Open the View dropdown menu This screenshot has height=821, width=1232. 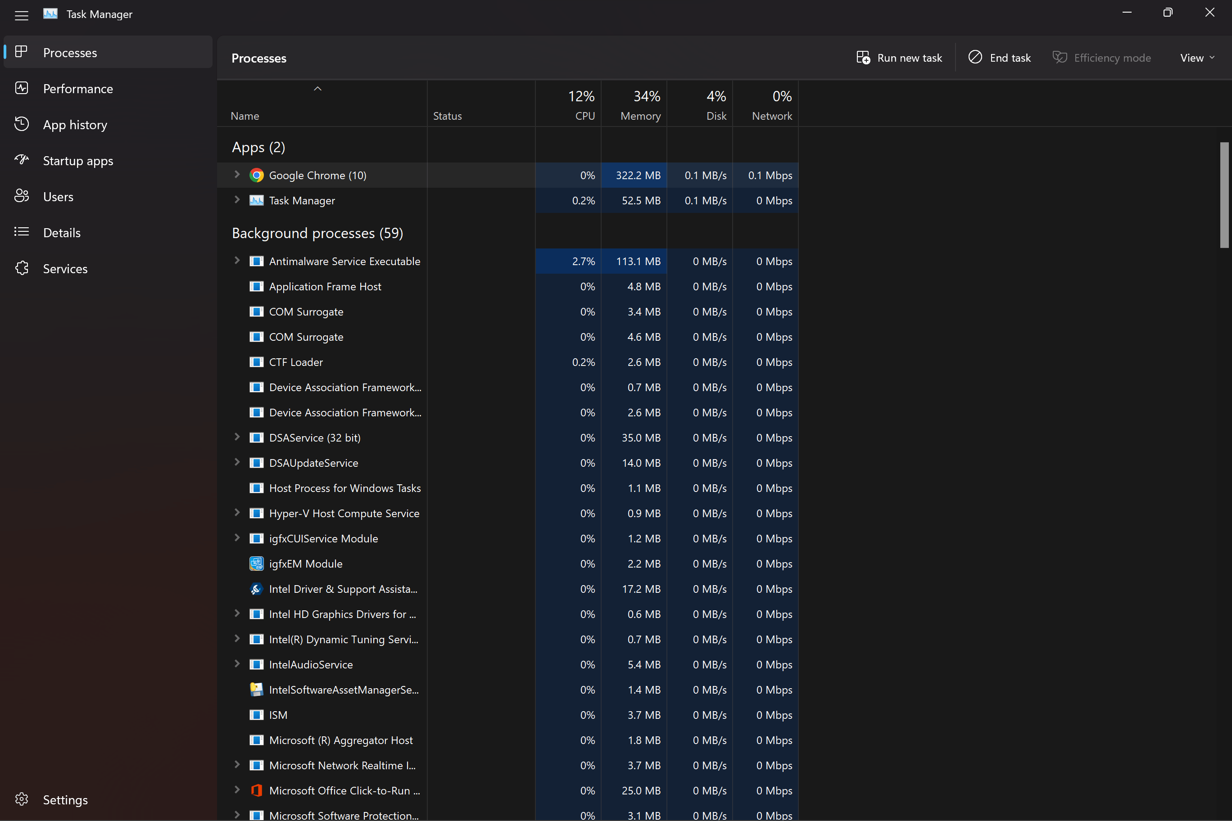click(1197, 58)
